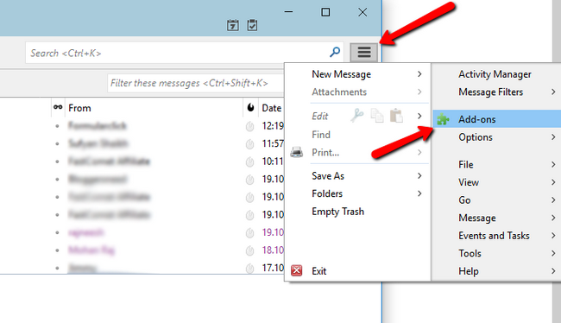The width and height of the screenshot is (561, 323).
Task: Expand the Edit submenu arrow
Action: 419,116
